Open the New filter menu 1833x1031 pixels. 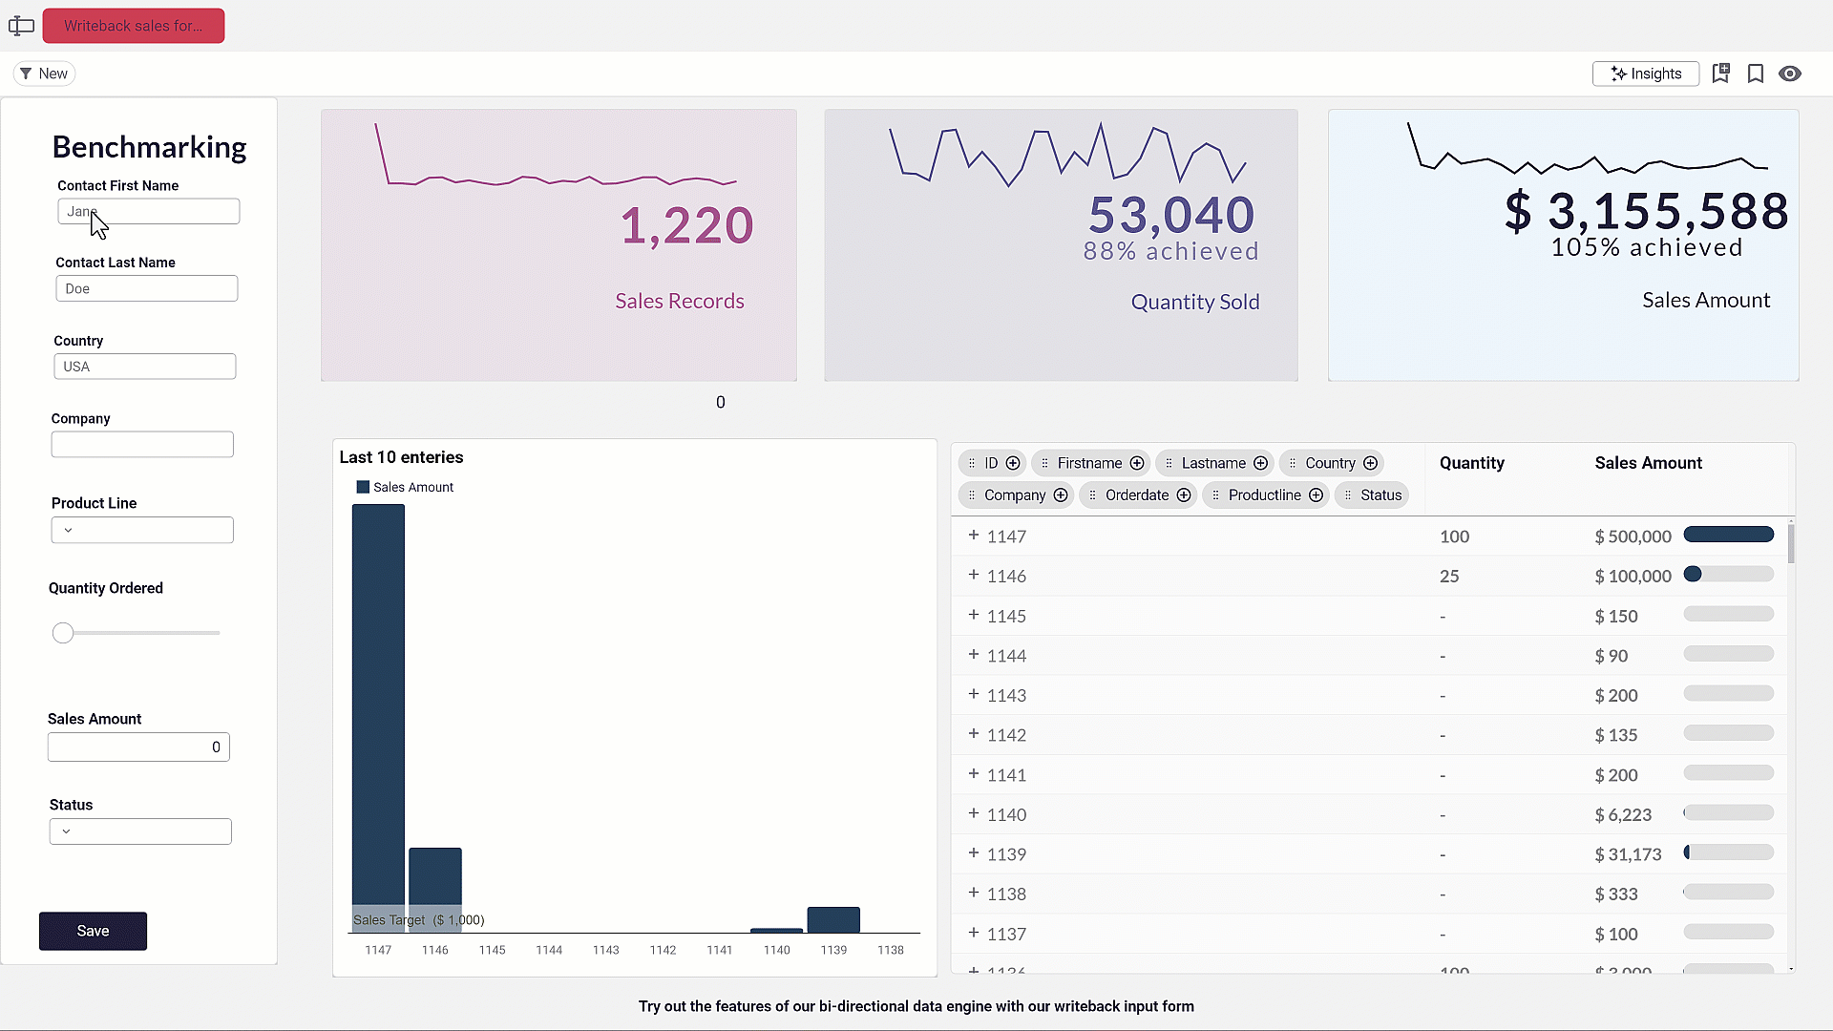click(44, 74)
